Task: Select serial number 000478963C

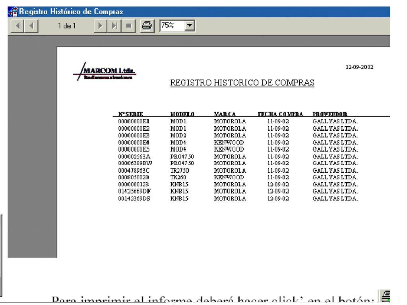Action: (x=134, y=171)
